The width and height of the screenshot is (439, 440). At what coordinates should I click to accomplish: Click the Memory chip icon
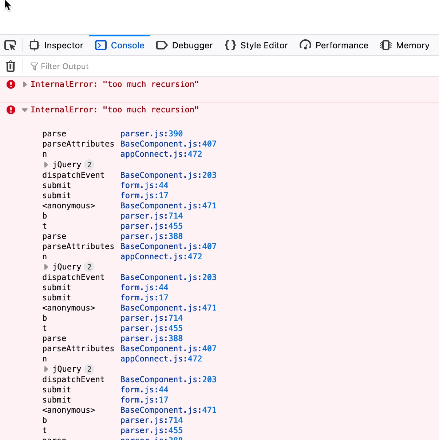pos(386,45)
